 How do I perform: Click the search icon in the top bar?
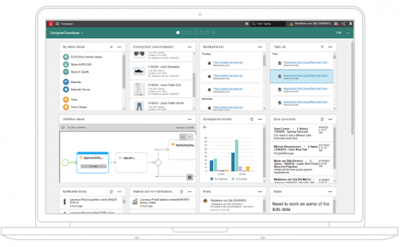(253, 24)
